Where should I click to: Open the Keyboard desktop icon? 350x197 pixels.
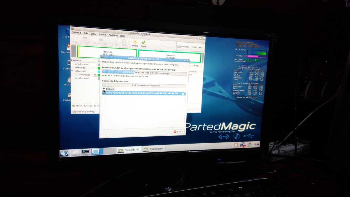[68, 48]
